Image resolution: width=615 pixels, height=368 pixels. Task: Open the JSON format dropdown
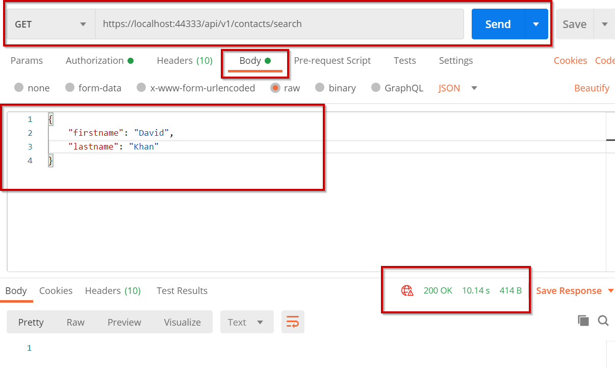[x=458, y=88]
